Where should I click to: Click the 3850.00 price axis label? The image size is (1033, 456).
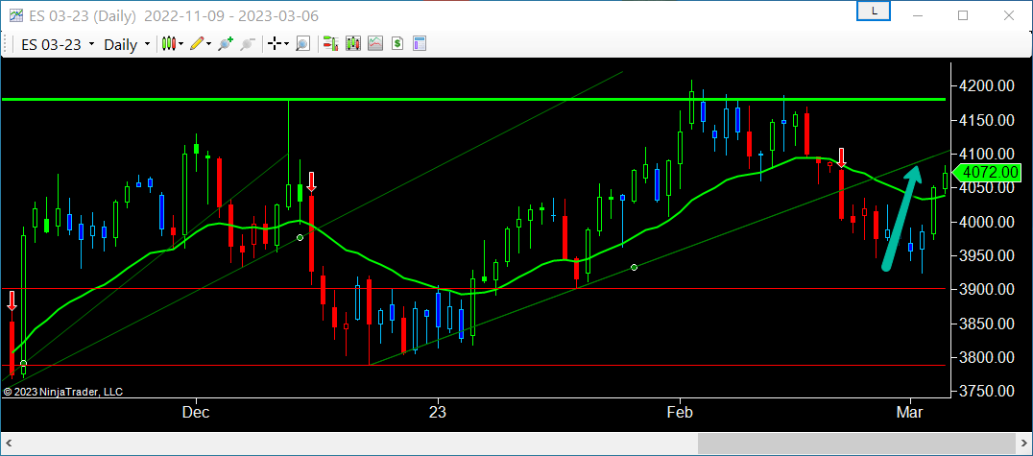986,324
